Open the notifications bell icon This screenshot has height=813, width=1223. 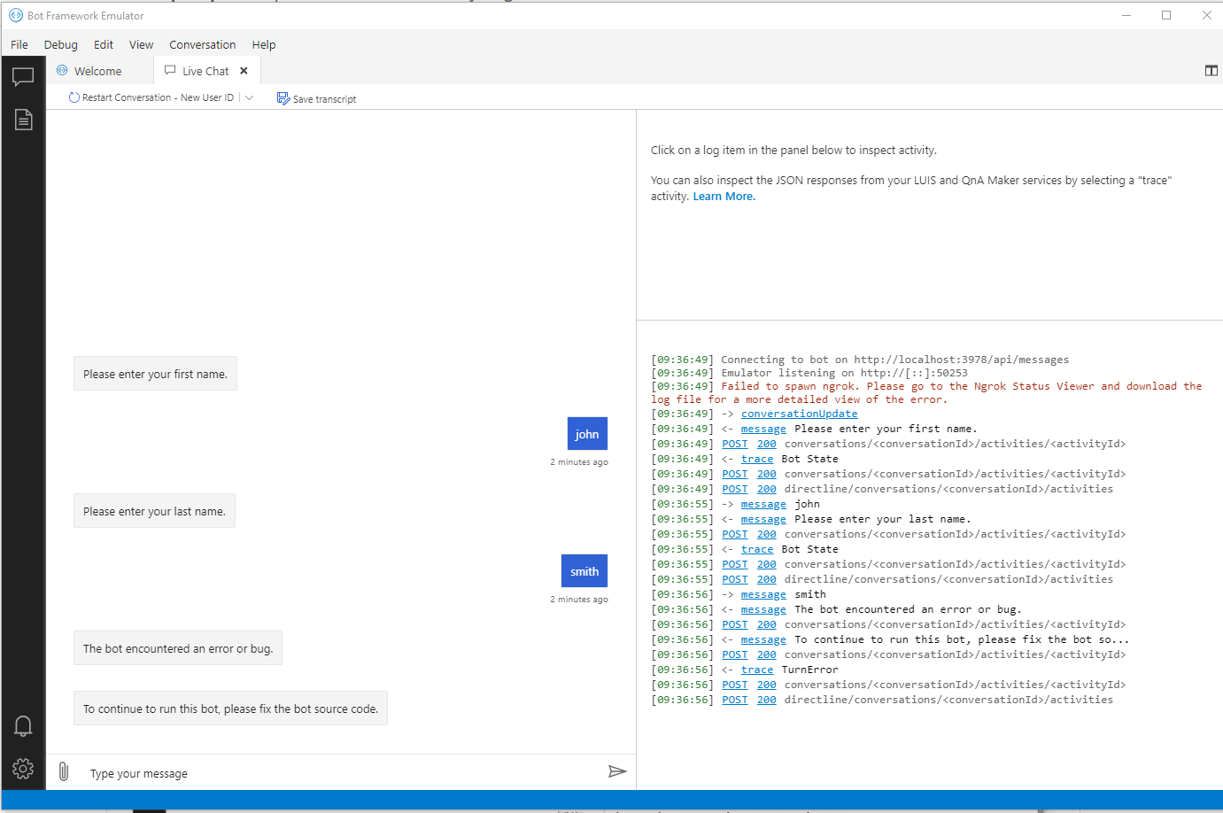tap(23, 725)
